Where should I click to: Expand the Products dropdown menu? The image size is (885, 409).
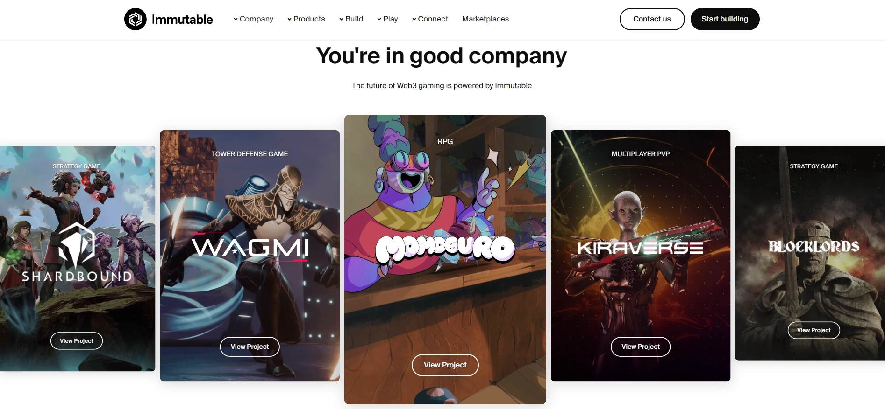[306, 19]
